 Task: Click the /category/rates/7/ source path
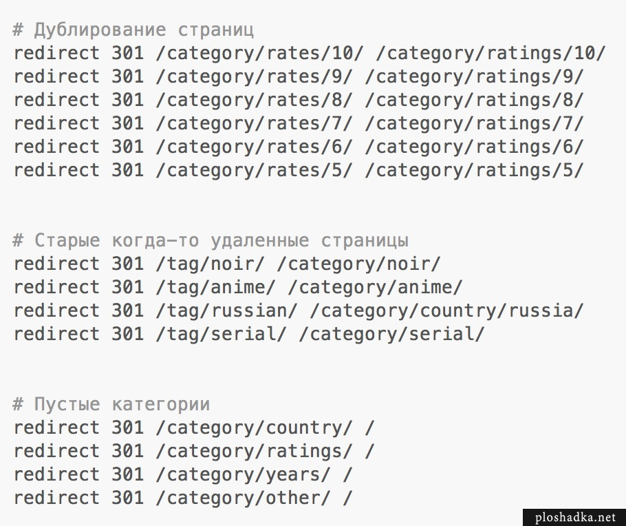[x=255, y=124]
